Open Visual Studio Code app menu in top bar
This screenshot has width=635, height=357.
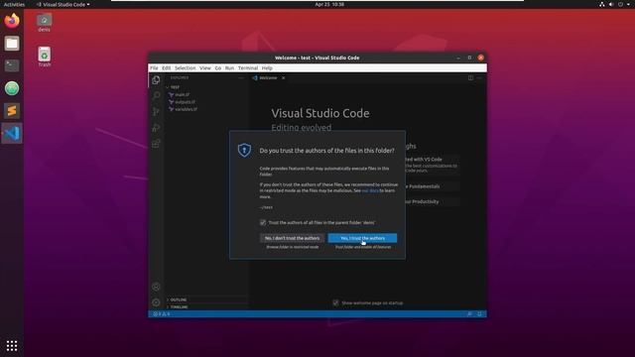tap(63, 4)
